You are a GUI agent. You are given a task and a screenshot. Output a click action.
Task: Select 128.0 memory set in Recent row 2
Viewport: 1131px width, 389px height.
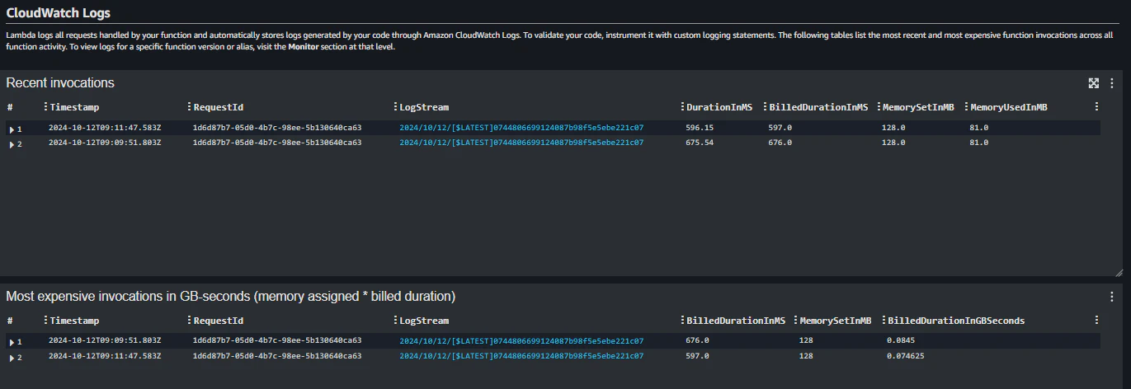click(893, 143)
